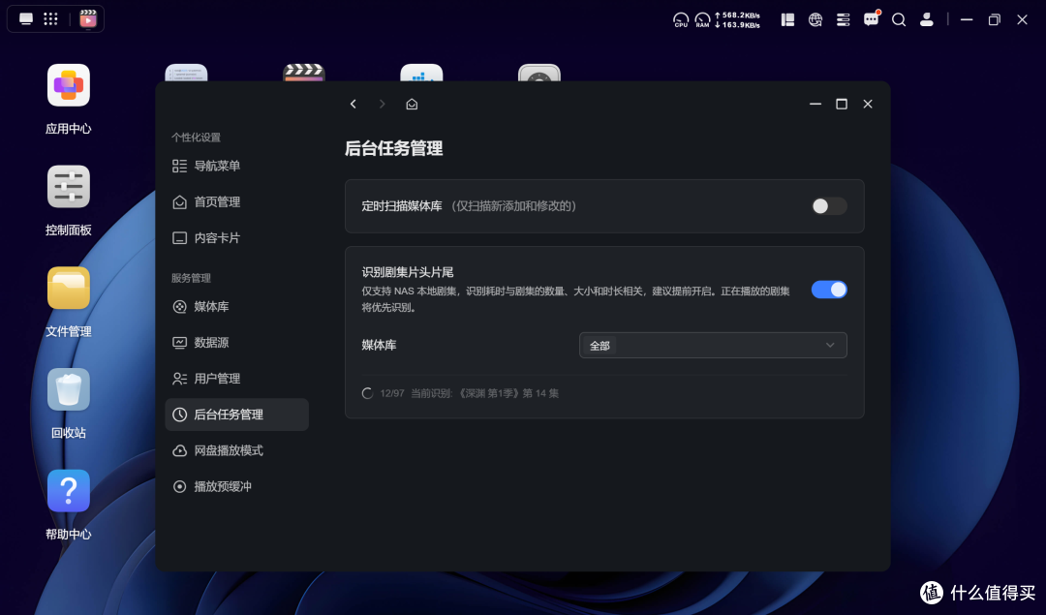Close the settings window

tap(868, 104)
